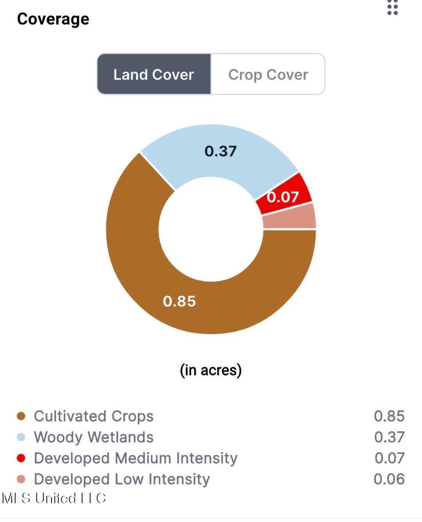
Task: Select the pink Developed Low Intensity slice
Action: coord(289,217)
